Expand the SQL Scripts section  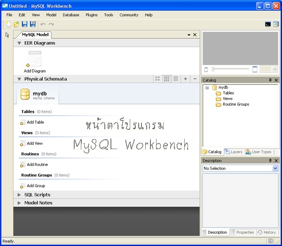[19, 195]
